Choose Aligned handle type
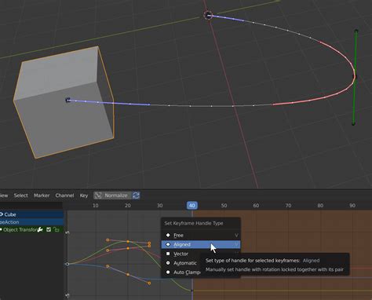This screenshot has height=300, width=372. pos(201,244)
